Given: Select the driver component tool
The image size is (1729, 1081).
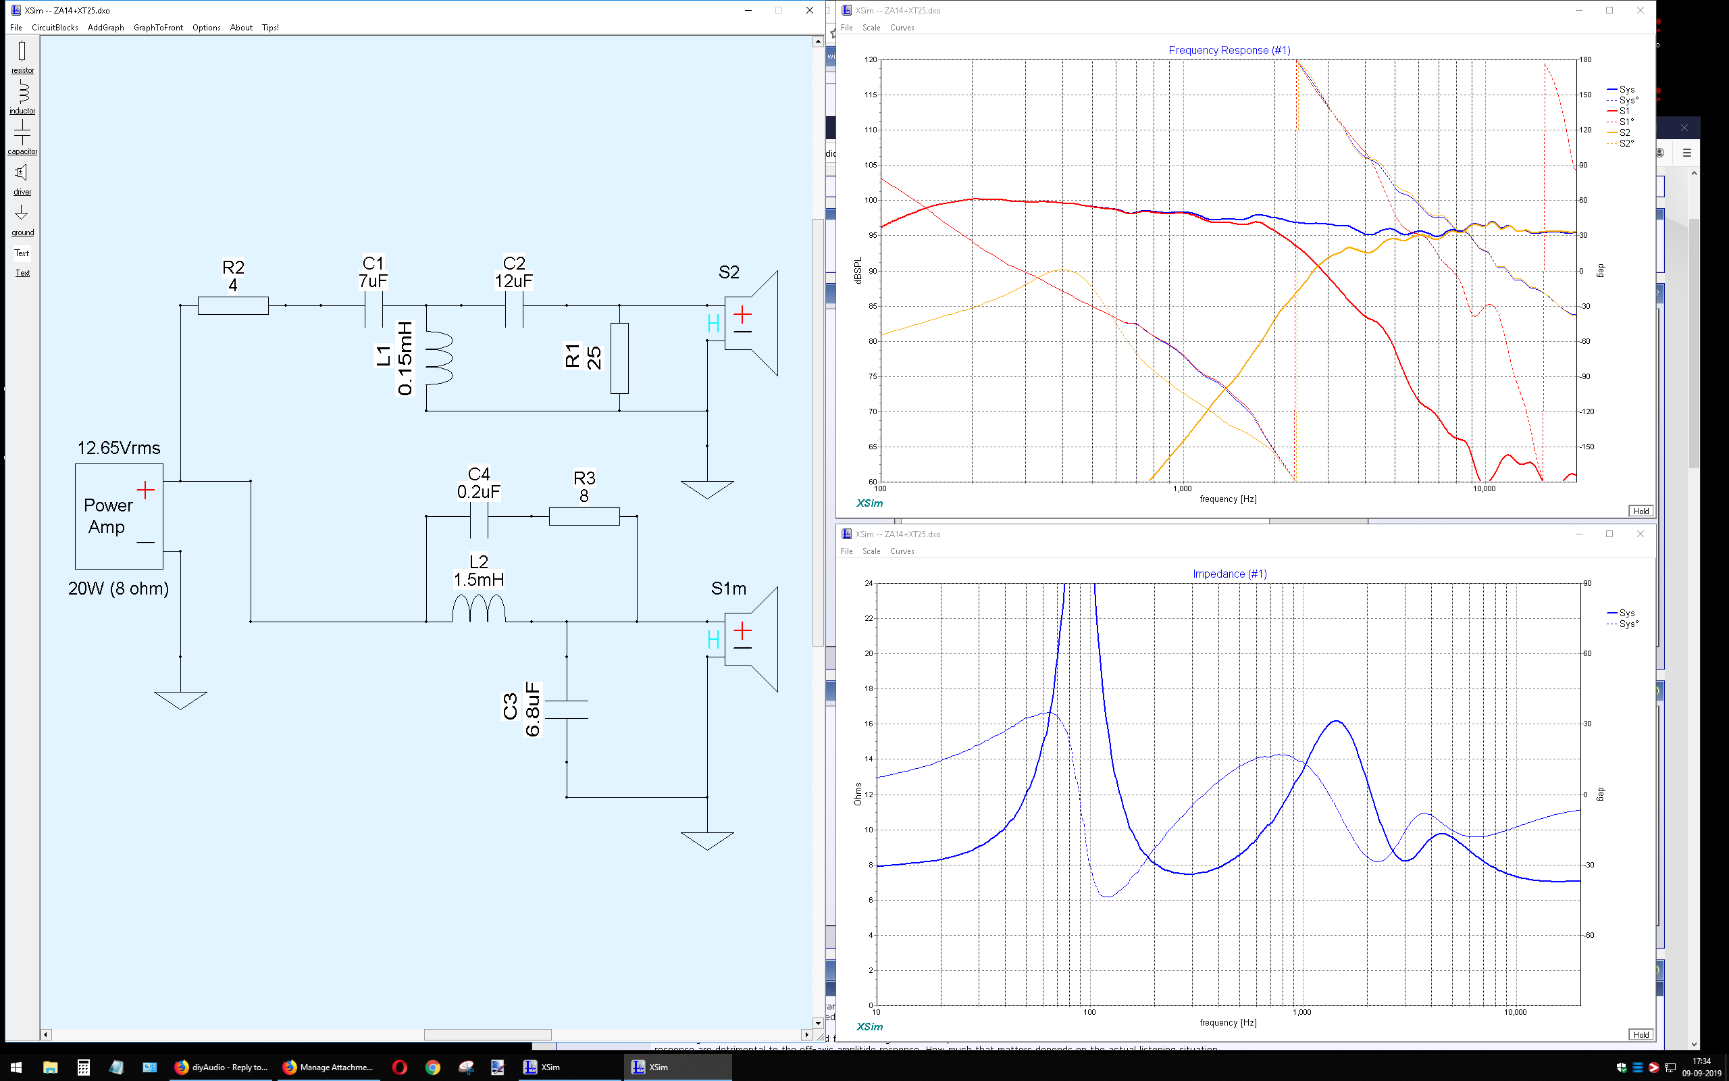Looking at the screenshot, I should (22, 179).
